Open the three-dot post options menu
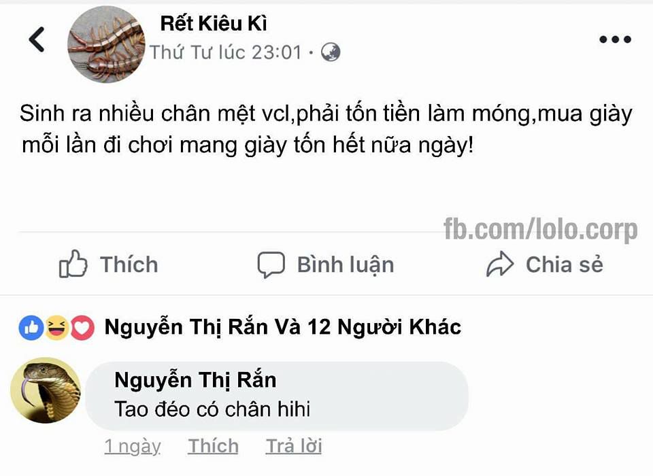 (x=615, y=39)
